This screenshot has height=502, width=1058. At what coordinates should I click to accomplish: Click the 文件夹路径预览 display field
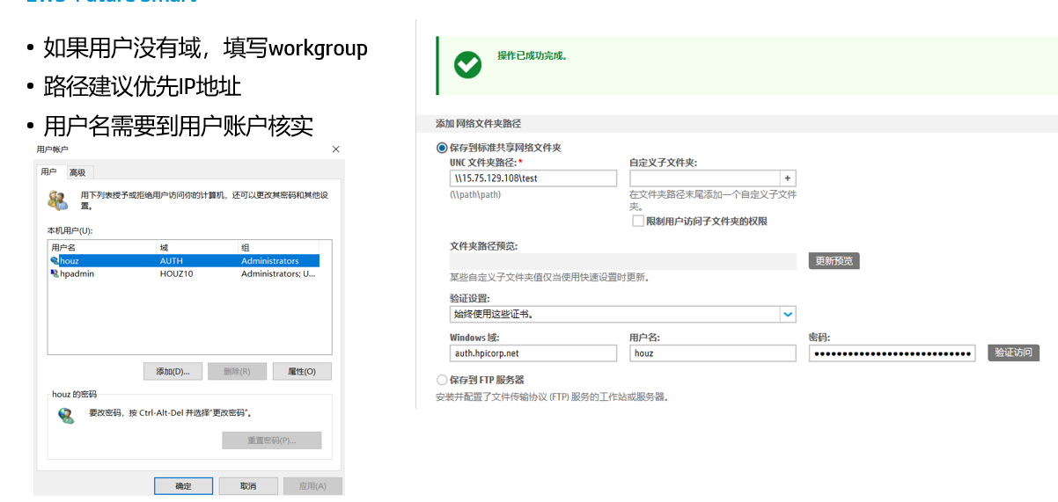pos(623,261)
